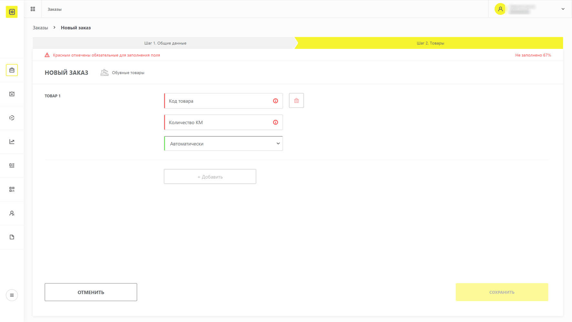Click the СОХРАНИТЬ button
Viewport: 572px width, 322px height.
502,292
